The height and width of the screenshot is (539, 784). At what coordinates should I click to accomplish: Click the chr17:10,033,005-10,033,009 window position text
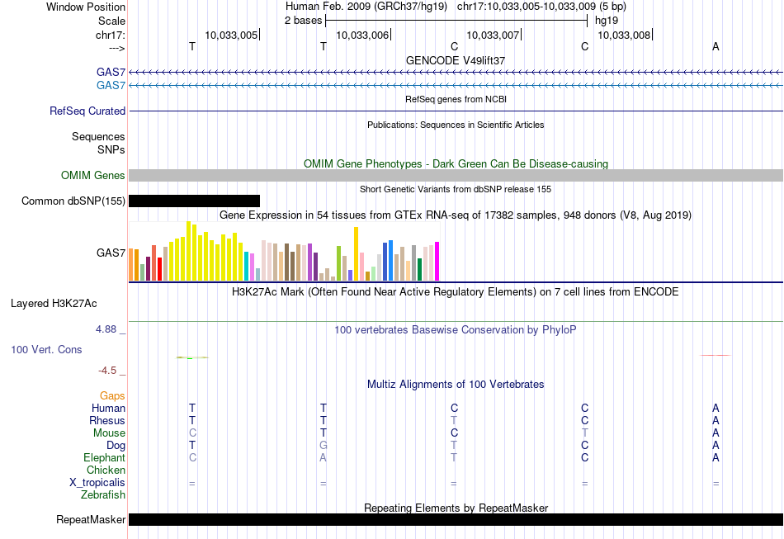[x=541, y=7]
